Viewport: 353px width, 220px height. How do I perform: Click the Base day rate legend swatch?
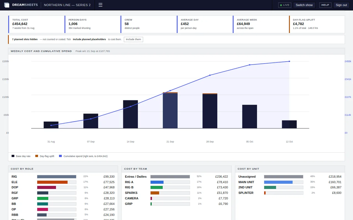[x=13, y=156]
